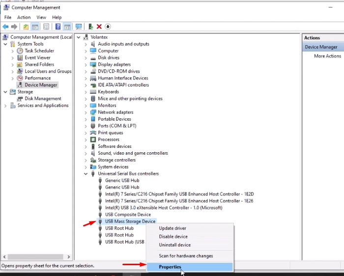The height and width of the screenshot is (276, 344).
Task: Click the Disable device down-arrow icon
Action: click(x=108, y=27)
